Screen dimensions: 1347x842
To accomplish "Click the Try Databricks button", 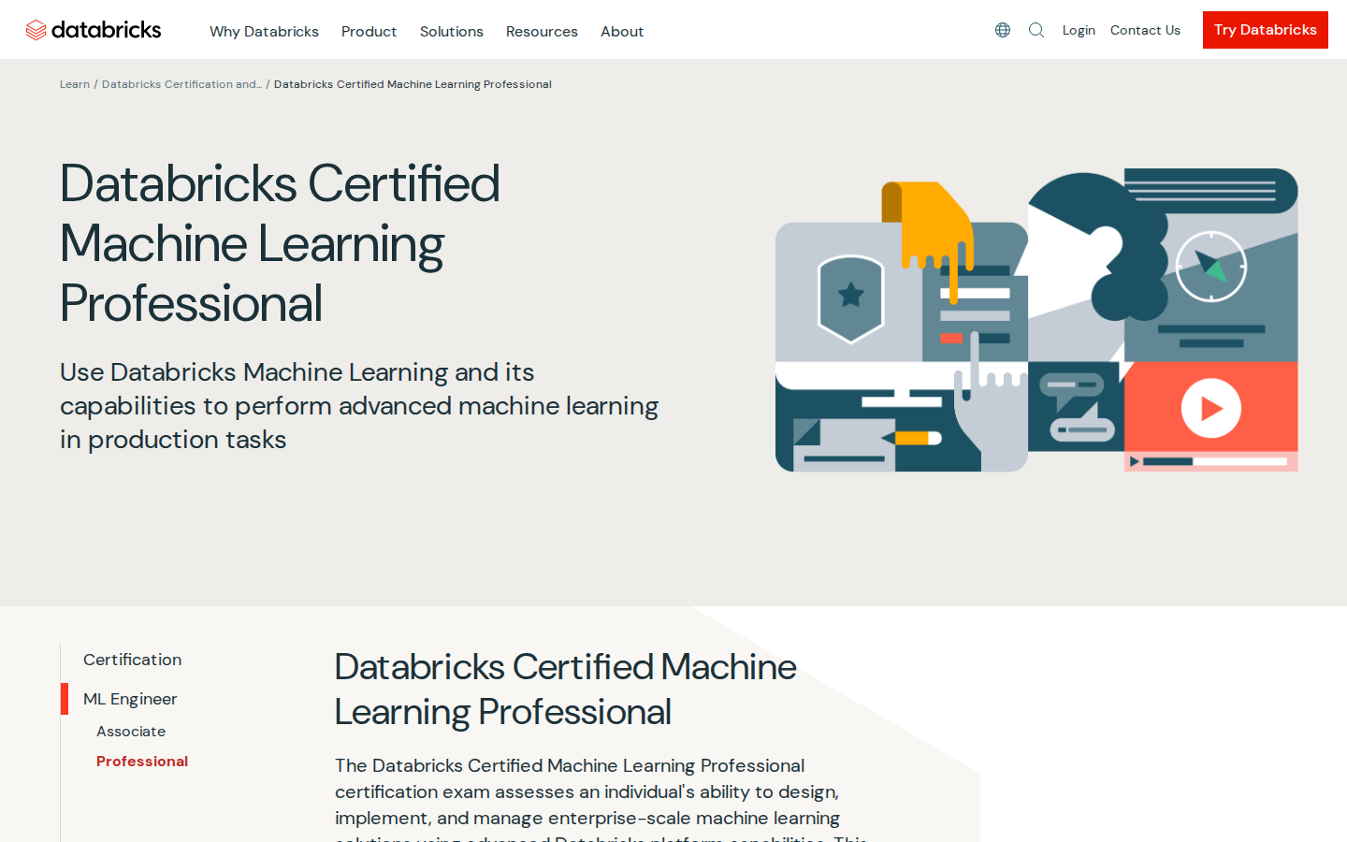I will tap(1265, 30).
